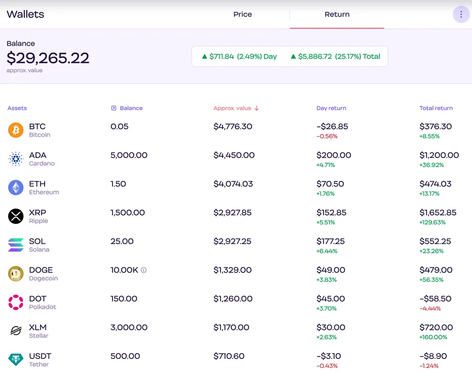This screenshot has height=377, width=472.
Task: Click the USDT total return -$8.90
Action: 433,356
